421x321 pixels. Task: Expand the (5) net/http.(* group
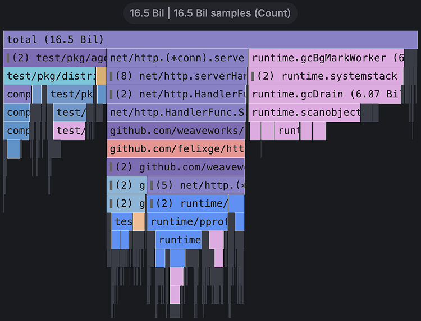(196, 185)
